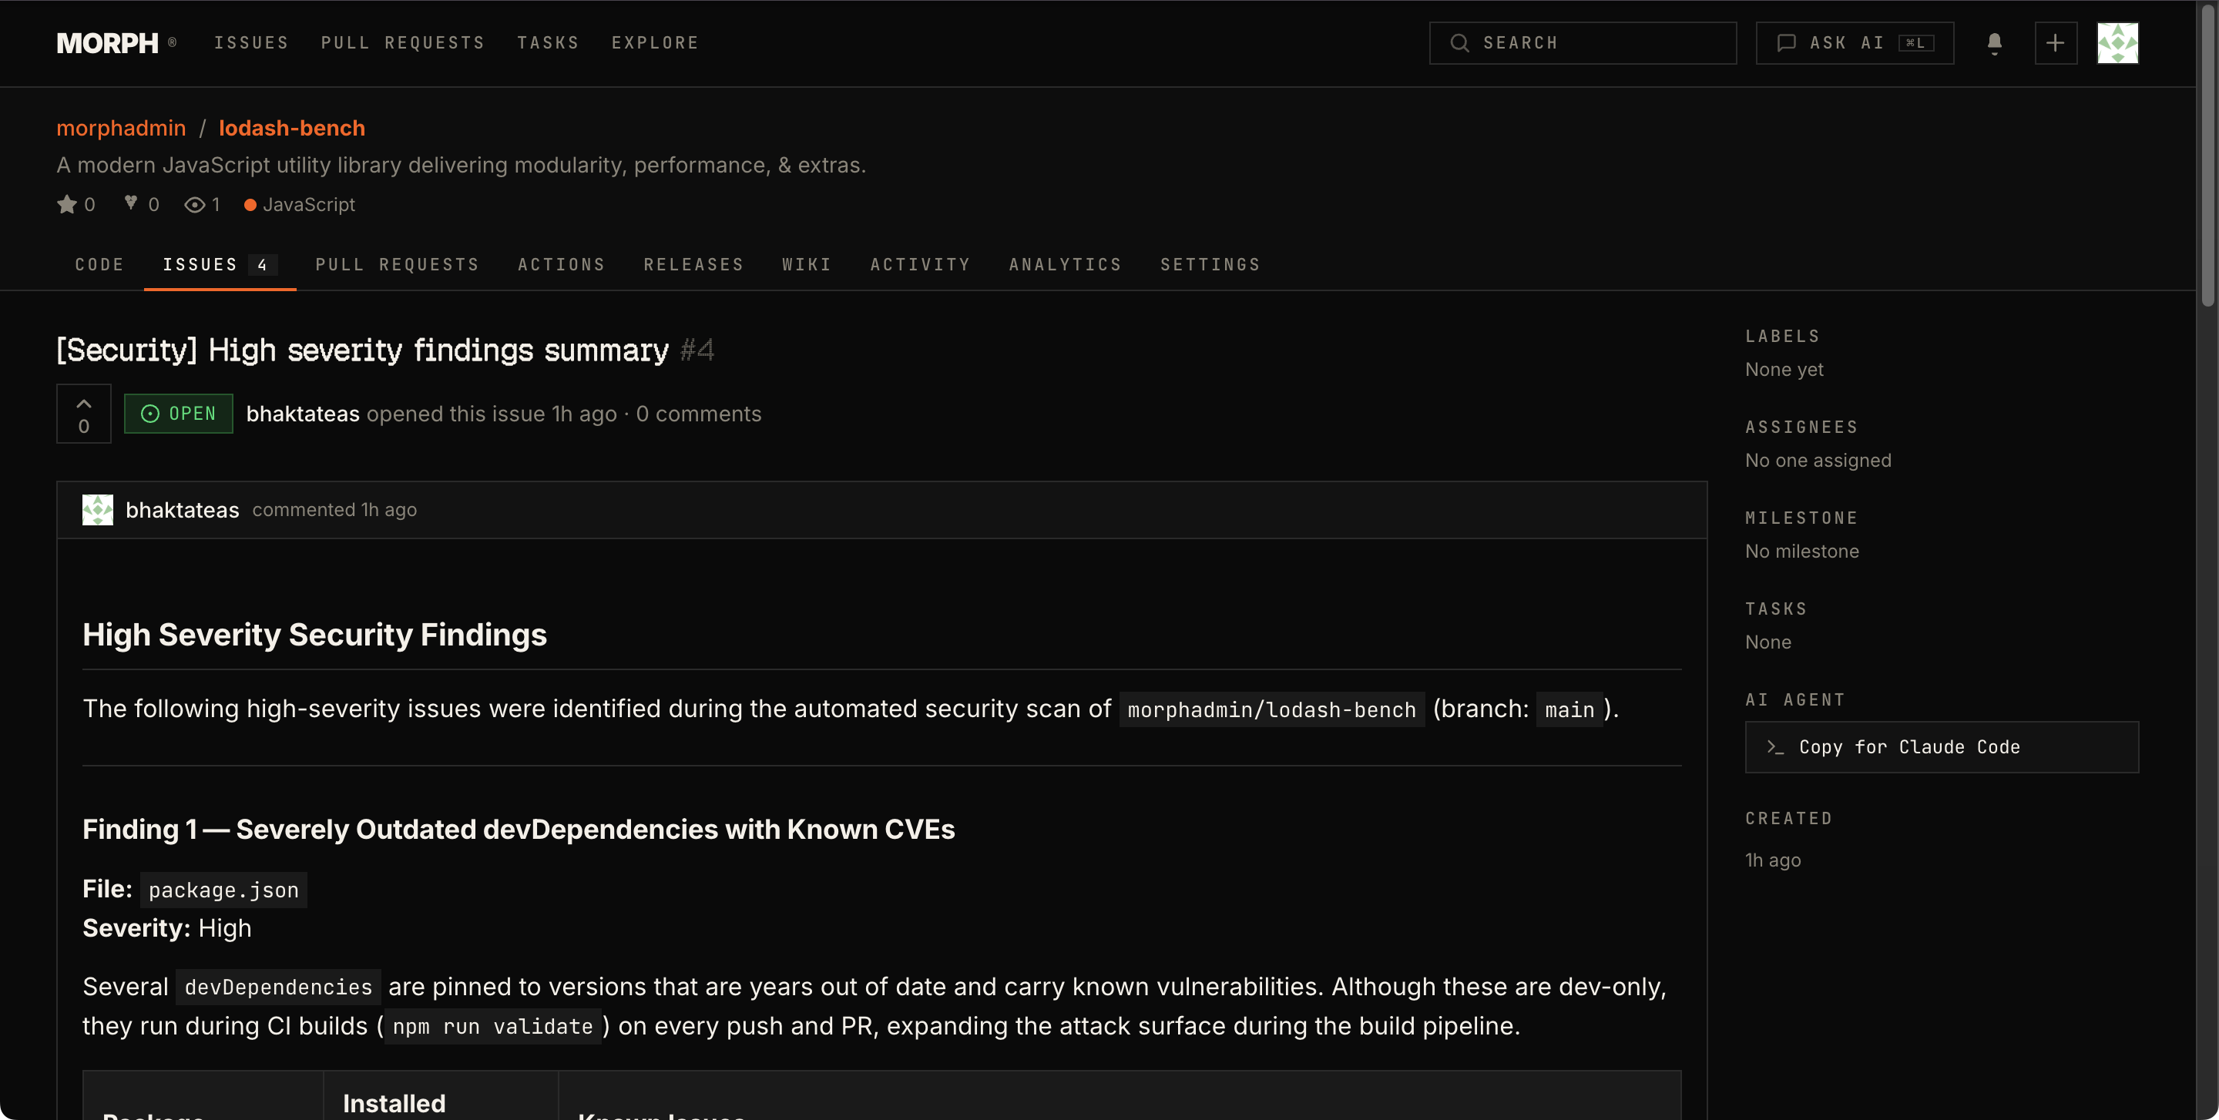Screen dimensions: 2219x1120
Task: Open bhaktateas's profile from the issue header
Action: tap(302, 414)
